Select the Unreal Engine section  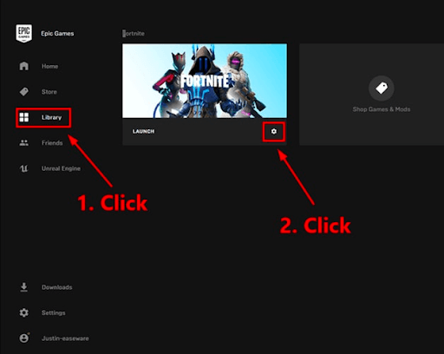point(61,168)
